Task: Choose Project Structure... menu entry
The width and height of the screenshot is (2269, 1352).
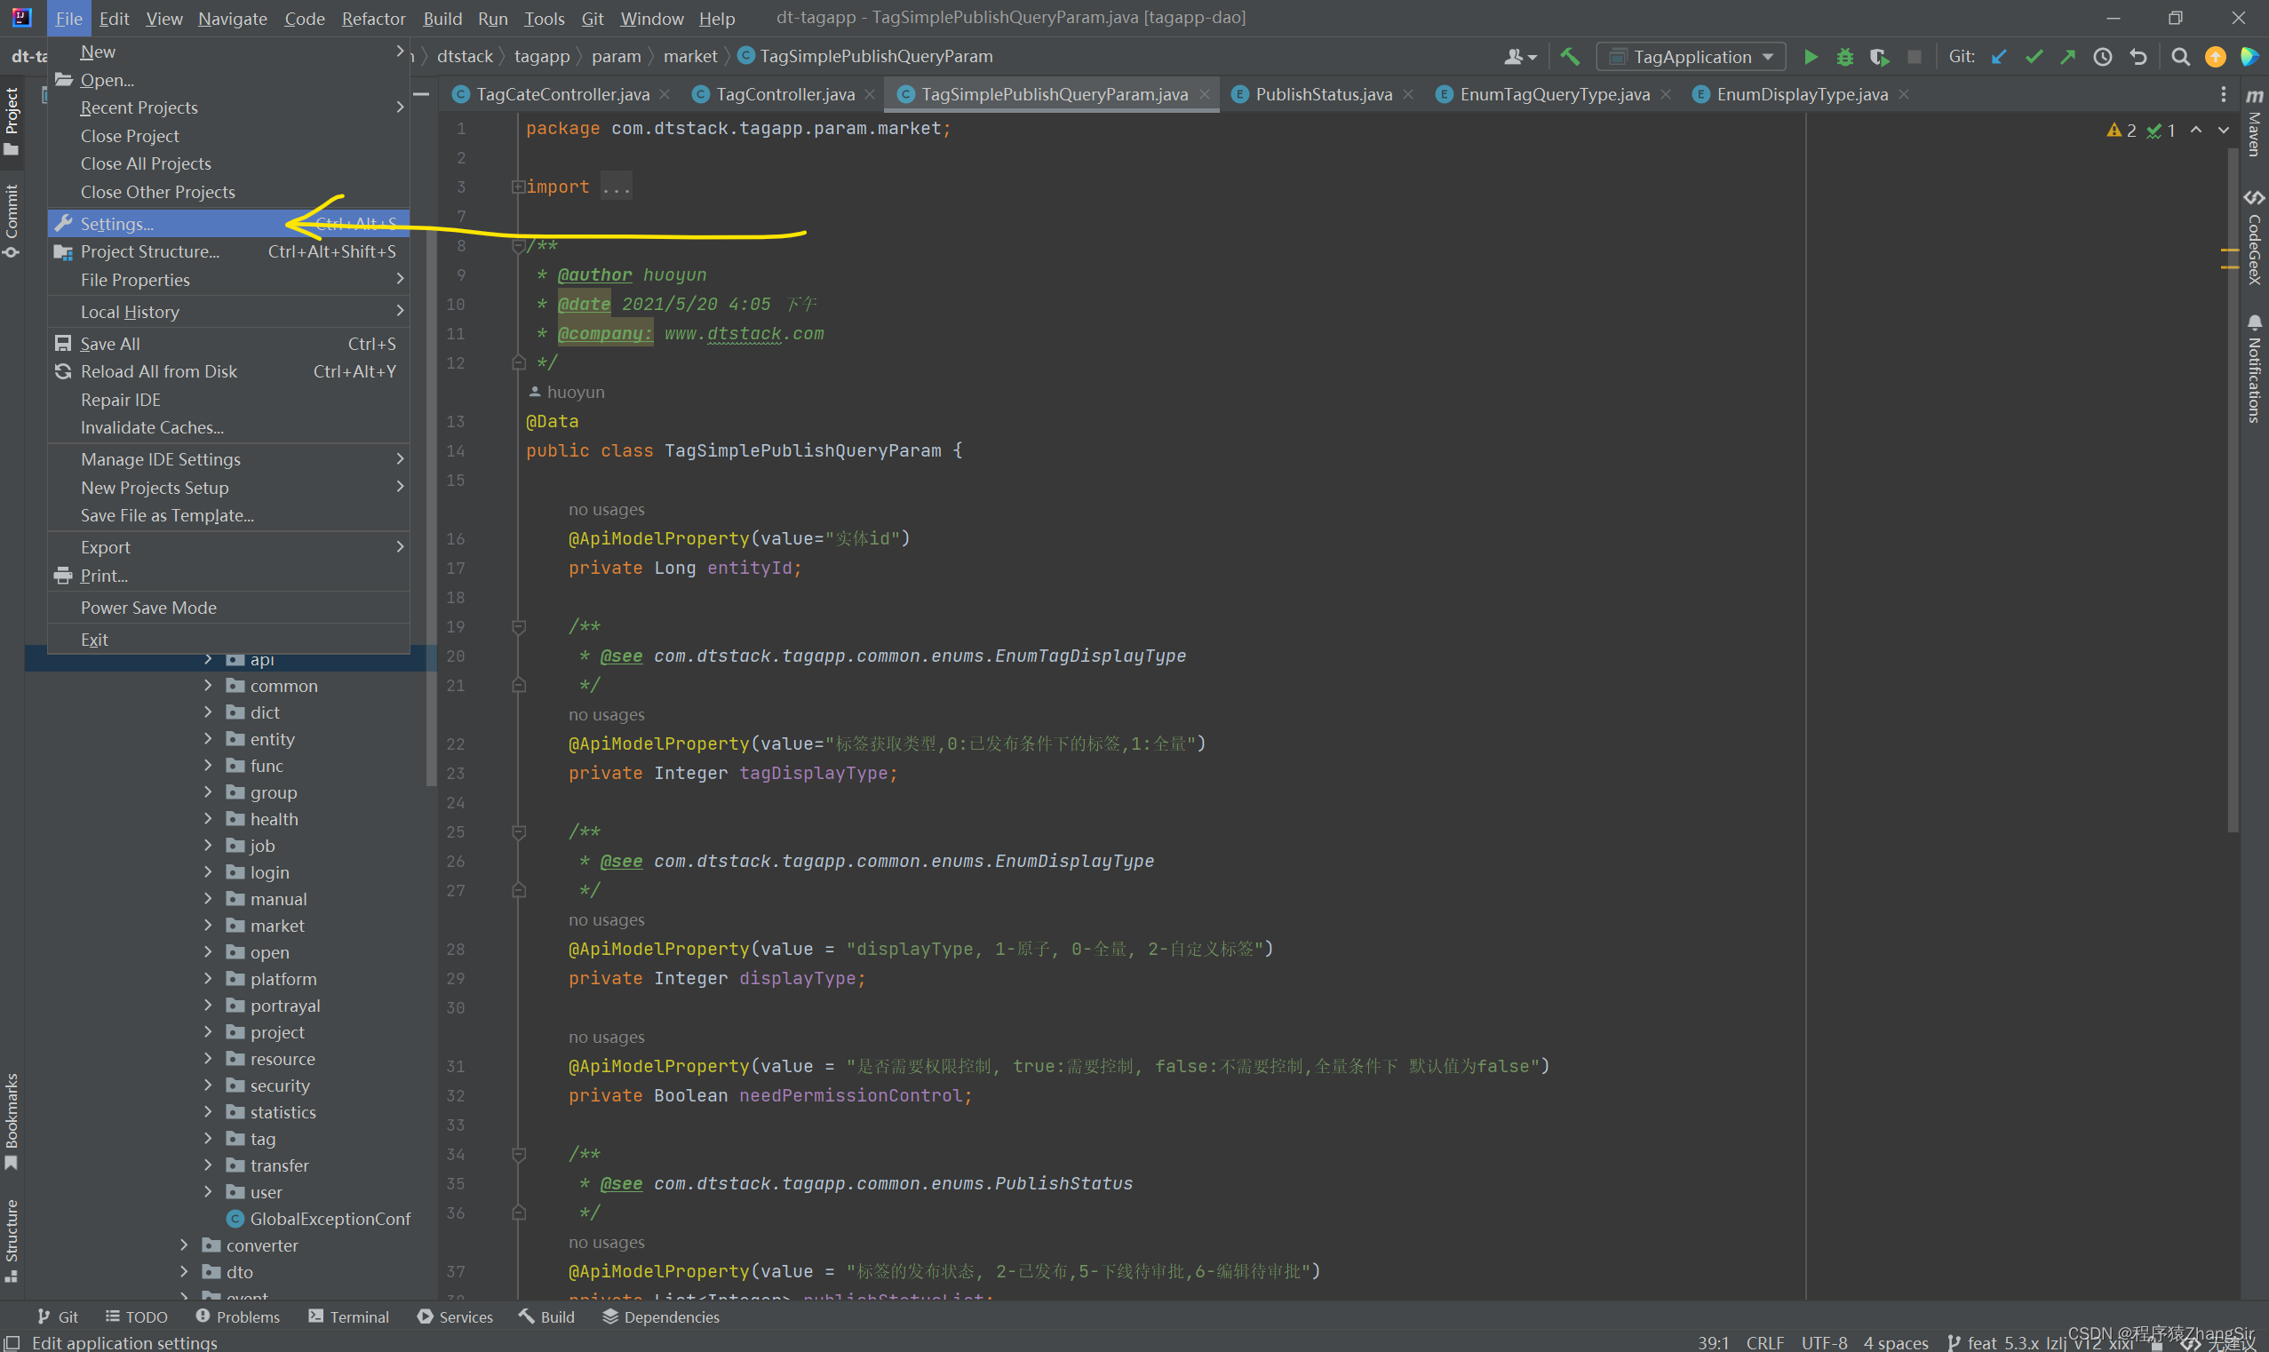Action: (x=228, y=251)
